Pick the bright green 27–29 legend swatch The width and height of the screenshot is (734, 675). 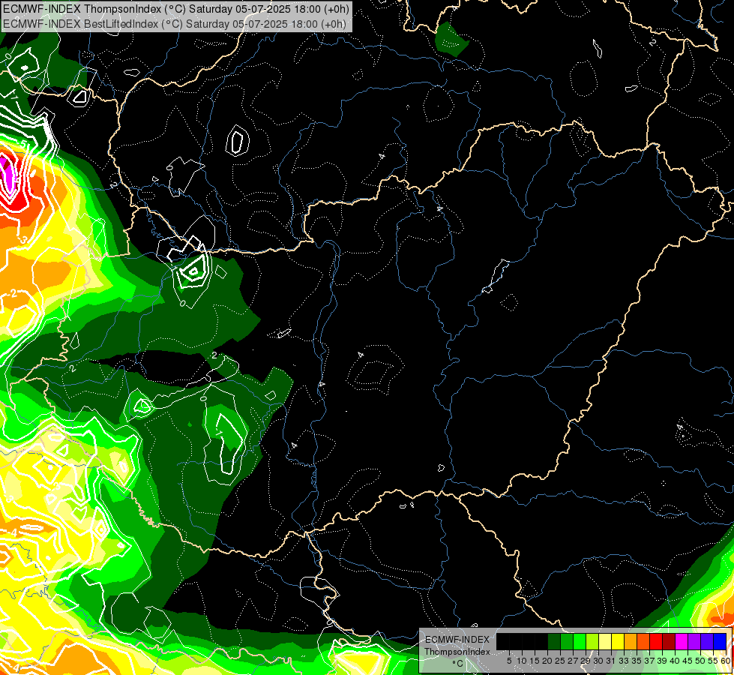580,641
